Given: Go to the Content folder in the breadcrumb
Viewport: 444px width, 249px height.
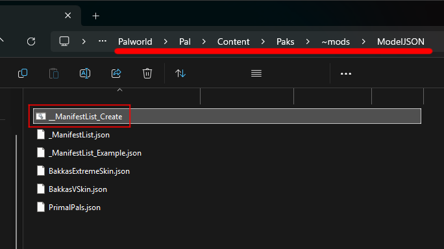Looking at the screenshot, I should point(233,42).
